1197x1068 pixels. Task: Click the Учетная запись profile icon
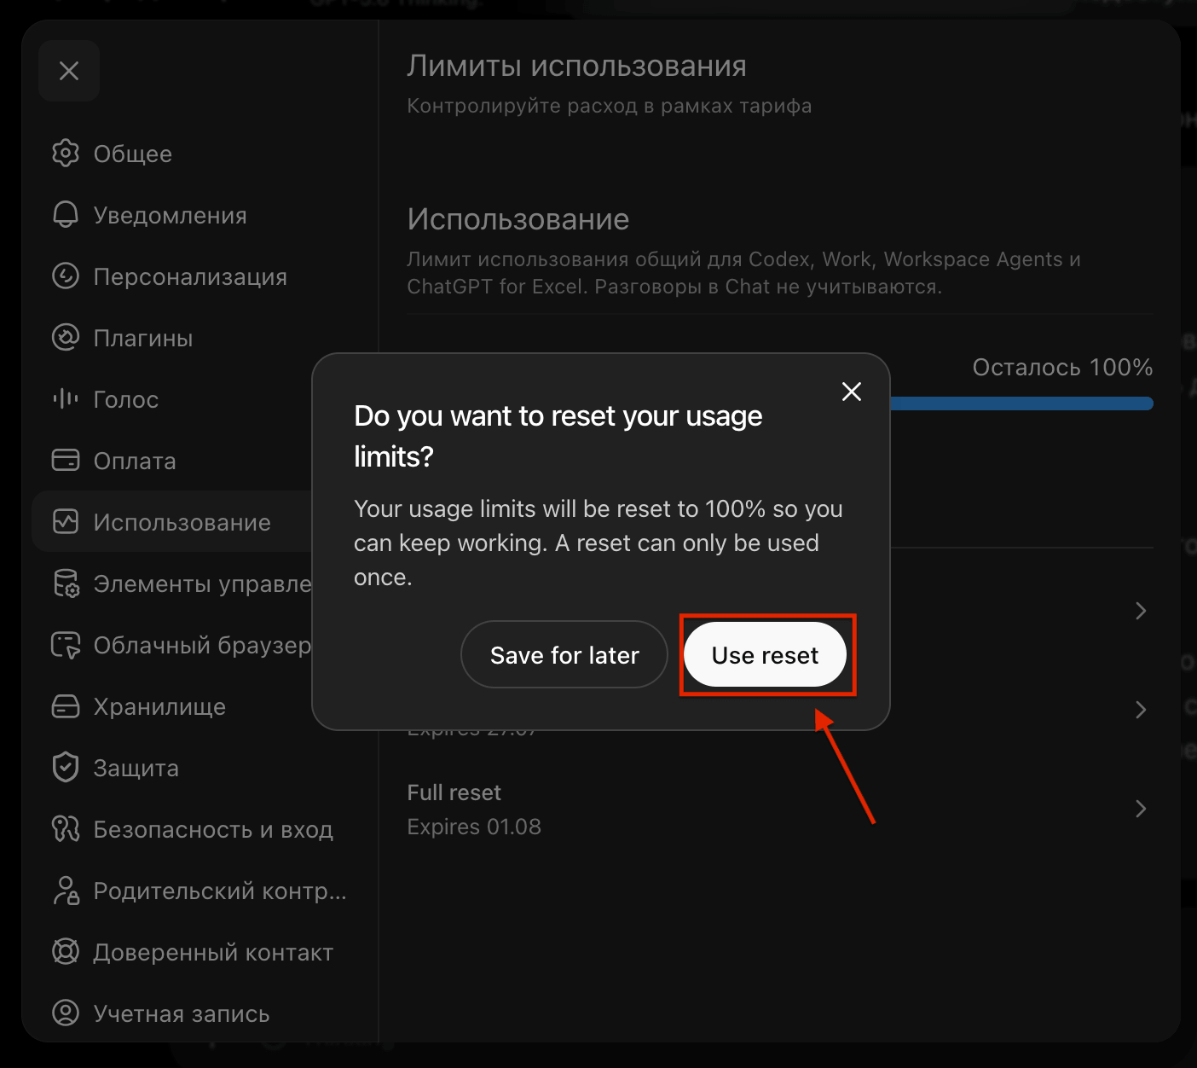pyautogui.click(x=66, y=1013)
